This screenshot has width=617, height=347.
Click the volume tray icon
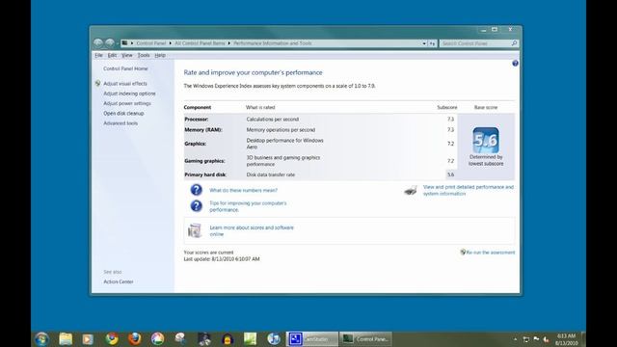tap(546, 339)
